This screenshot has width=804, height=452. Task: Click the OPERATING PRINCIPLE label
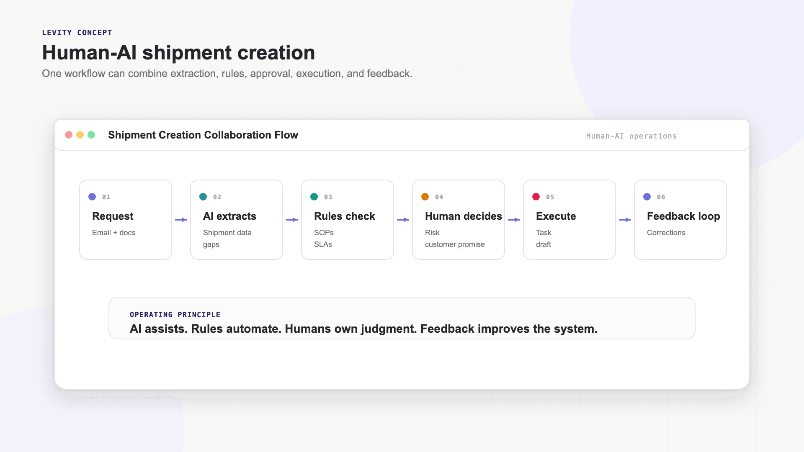tap(175, 315)
